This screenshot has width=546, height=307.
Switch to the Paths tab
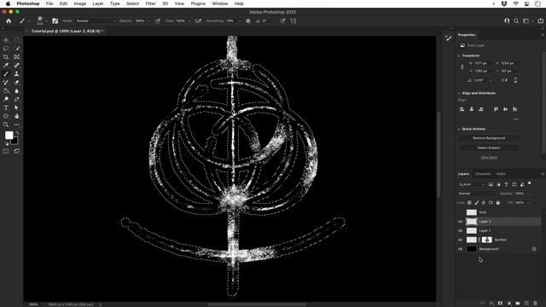click(x=501, y=174)
